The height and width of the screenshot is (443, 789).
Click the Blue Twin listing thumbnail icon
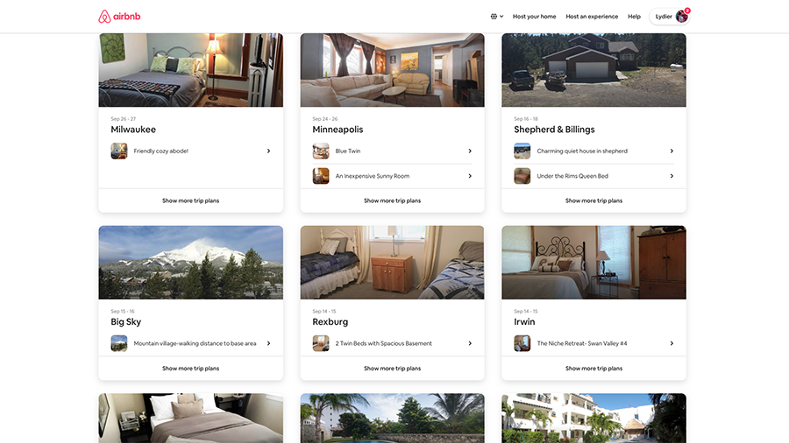(x=321, y=151)
